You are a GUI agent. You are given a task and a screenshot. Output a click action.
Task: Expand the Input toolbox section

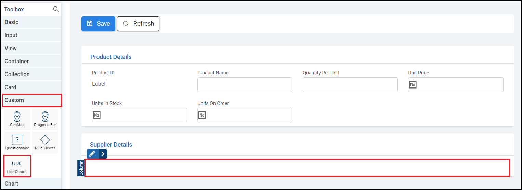(x=31, y=35)
